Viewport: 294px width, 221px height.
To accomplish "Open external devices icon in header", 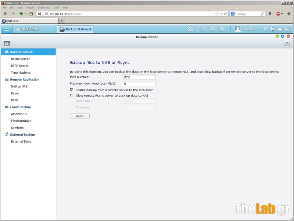I will pos(212,29).
